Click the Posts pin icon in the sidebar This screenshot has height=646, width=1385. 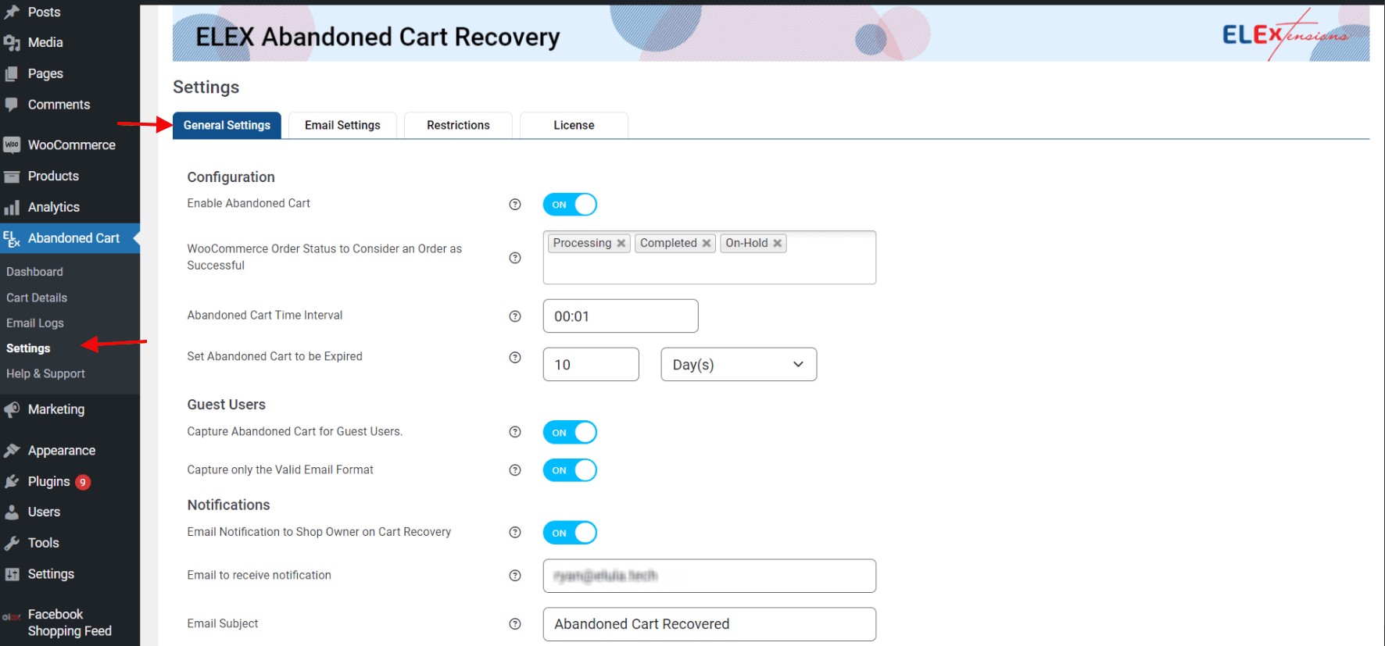tap(12, 12)
